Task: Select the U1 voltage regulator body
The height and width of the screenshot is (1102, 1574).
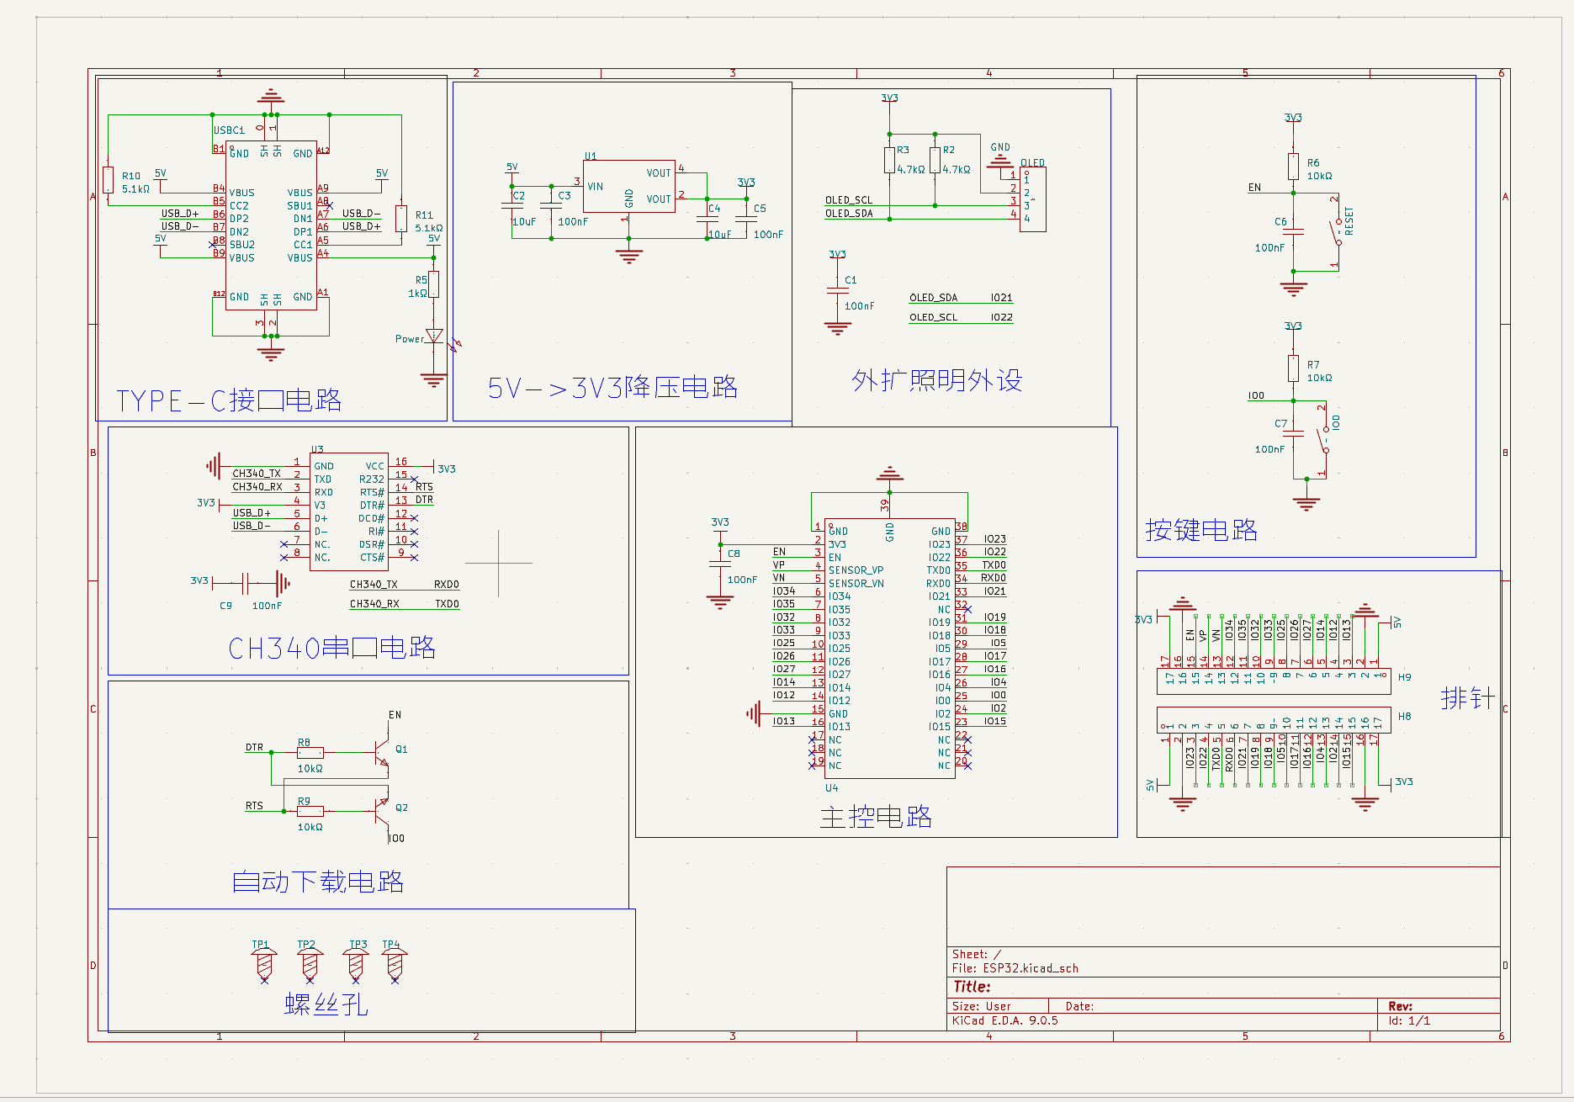Action: [x=628, y=186]
